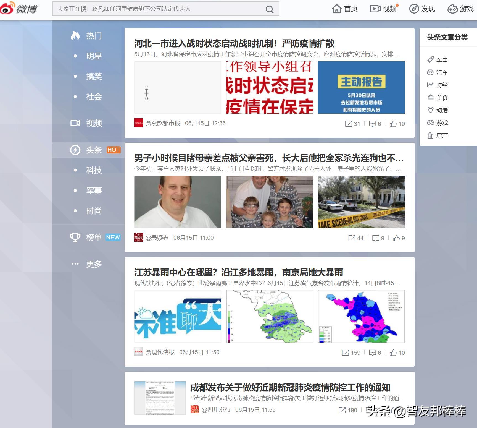
Task: Focus the Weibo search input box
Action: pos(157,9)
